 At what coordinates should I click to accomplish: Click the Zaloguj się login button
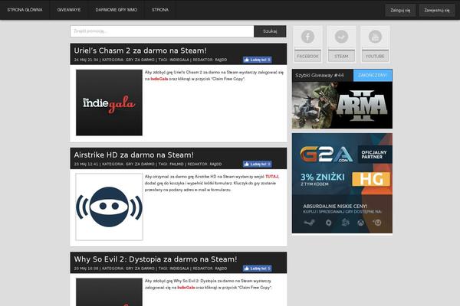pos(400,10)
